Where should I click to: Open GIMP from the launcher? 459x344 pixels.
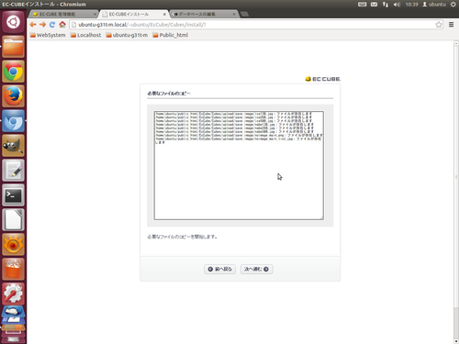click(13, 146)
